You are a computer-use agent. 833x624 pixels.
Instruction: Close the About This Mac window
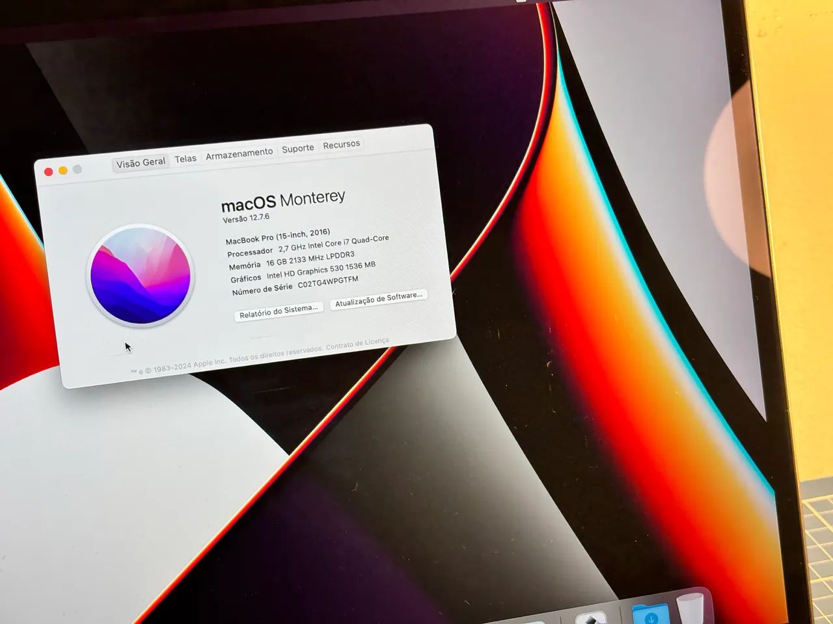48,172
